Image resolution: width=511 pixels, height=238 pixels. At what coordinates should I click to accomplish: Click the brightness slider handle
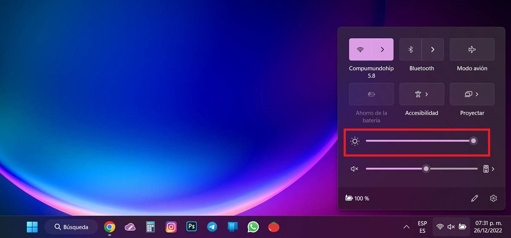473,141
